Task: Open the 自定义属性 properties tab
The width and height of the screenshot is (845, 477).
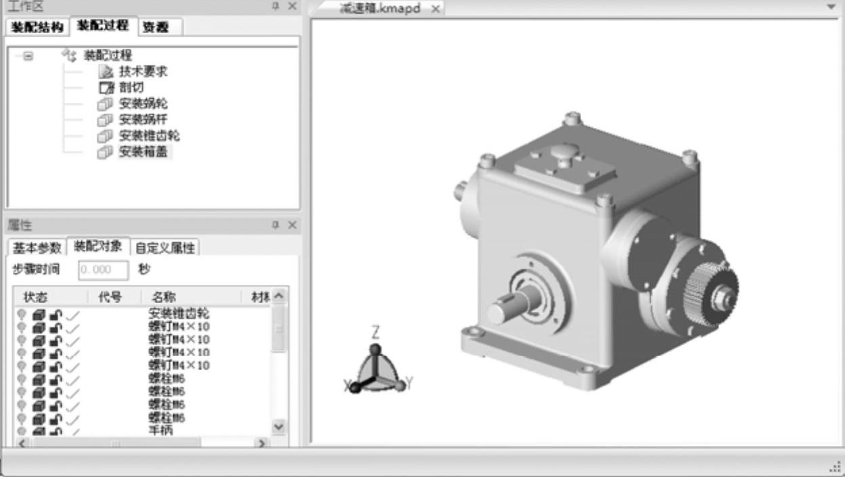Action: click(x=164, y=248)
